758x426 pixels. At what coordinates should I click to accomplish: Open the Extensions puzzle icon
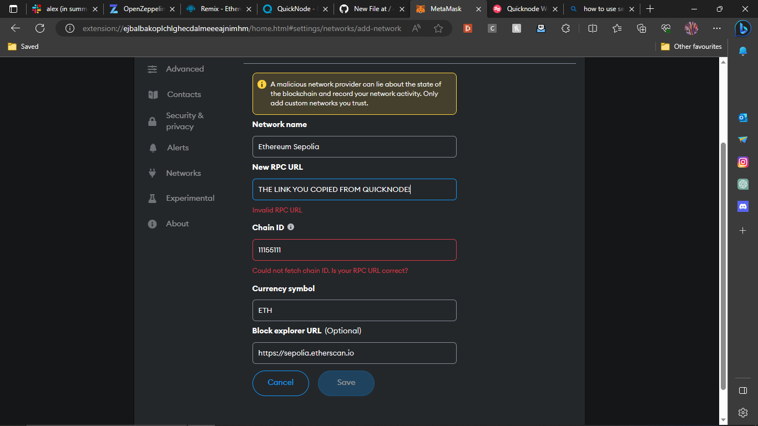(565, 28)
